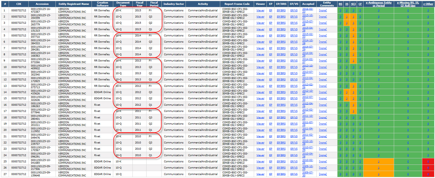This screenshot has height=178, width=435.
Task: Open EP link in row 2
Action: [271, 17]
